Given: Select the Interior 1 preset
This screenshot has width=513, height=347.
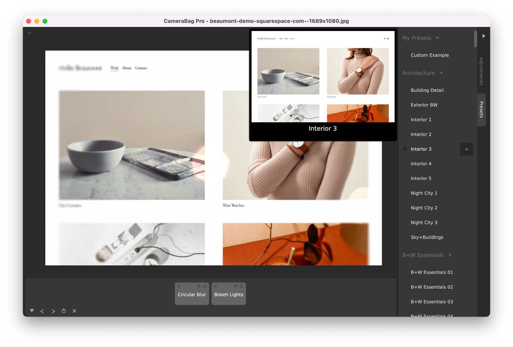Looking at the screenshot, I should 421,120.
